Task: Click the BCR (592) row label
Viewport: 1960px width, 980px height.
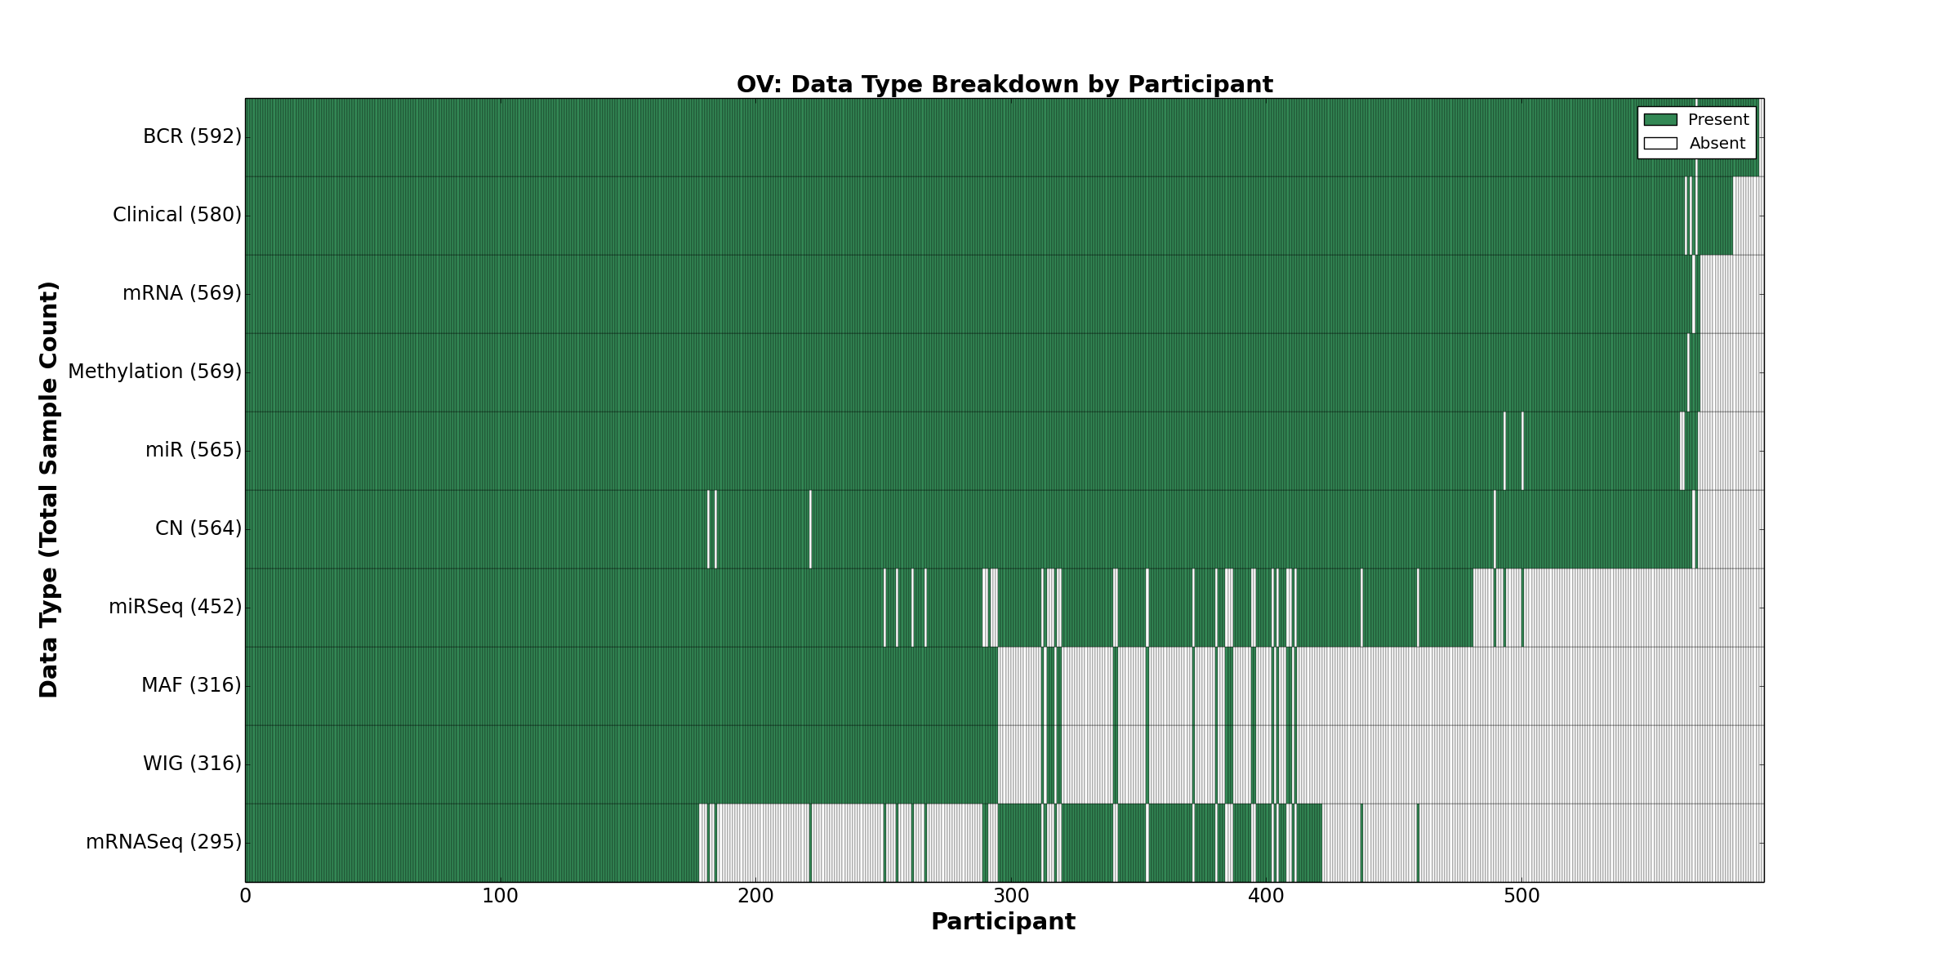Action: coord(192,136)
